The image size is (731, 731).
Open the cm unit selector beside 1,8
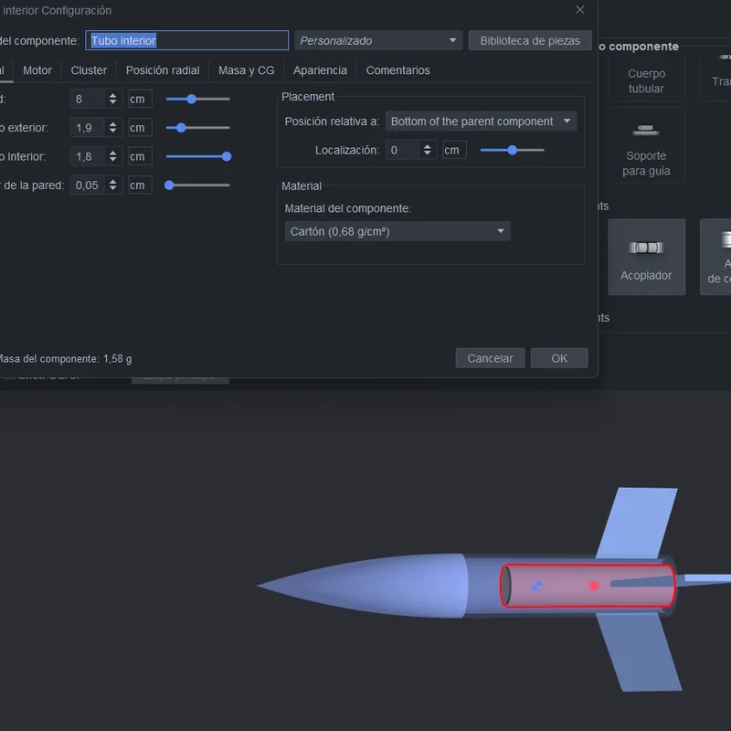coord(140,156)
